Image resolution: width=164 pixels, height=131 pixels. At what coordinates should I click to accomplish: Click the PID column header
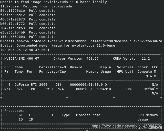coord(52,115)
